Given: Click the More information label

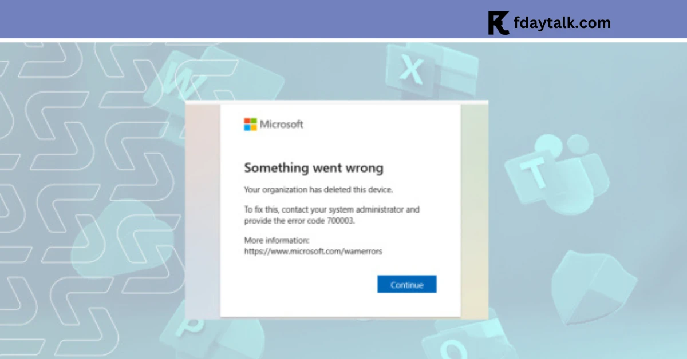Looking at the screenshot, I should [x=277, y=240].
